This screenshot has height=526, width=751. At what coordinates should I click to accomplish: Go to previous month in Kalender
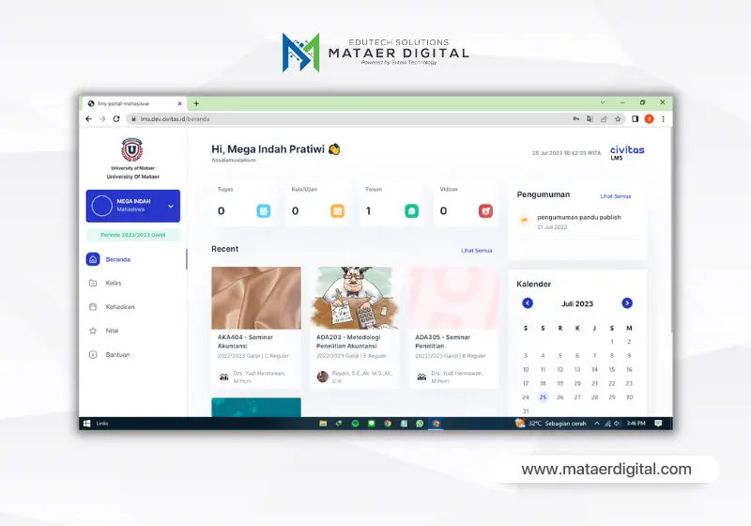(528, 303)
